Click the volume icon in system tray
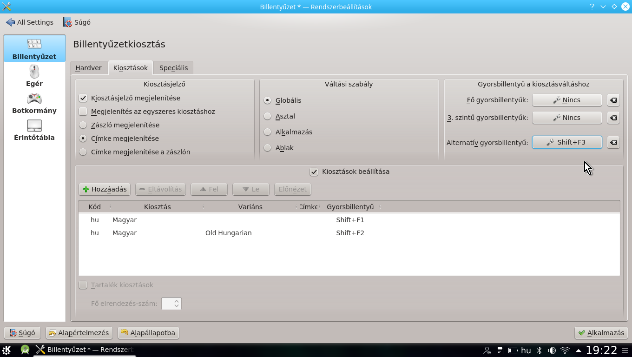This screenshot has height=357, width=632. pos(552,350)
